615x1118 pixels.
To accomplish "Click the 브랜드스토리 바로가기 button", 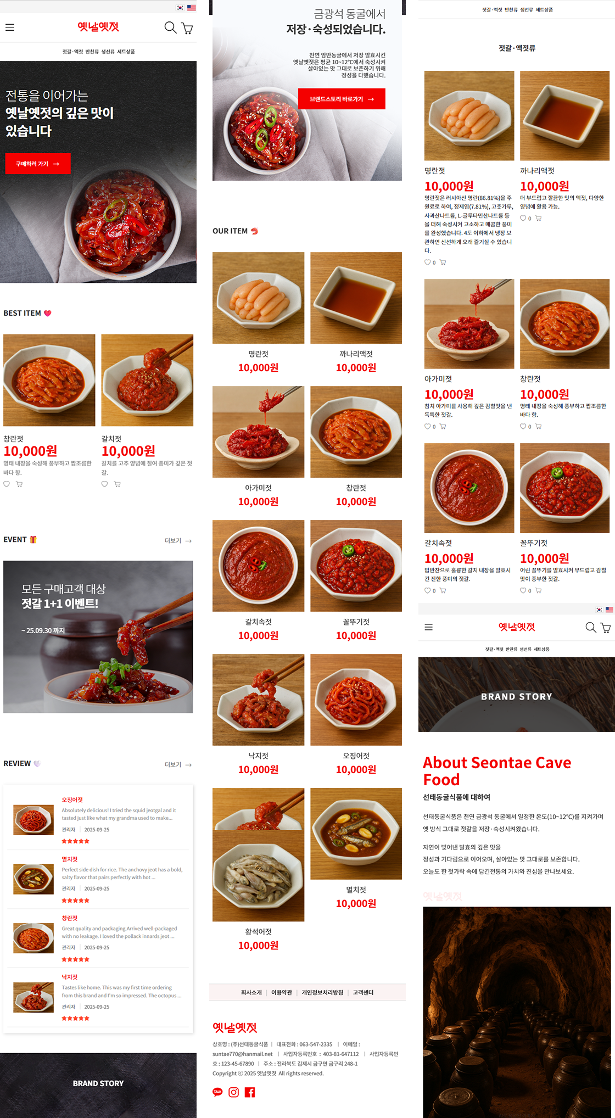I will [342, 99].
